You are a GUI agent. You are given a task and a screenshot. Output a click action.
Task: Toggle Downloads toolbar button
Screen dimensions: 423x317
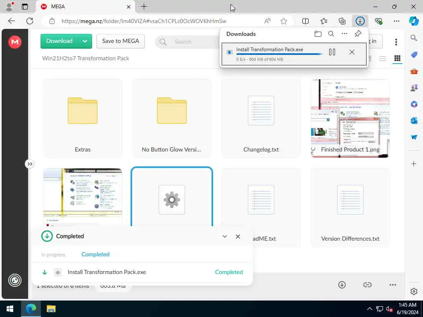point(360,21)
